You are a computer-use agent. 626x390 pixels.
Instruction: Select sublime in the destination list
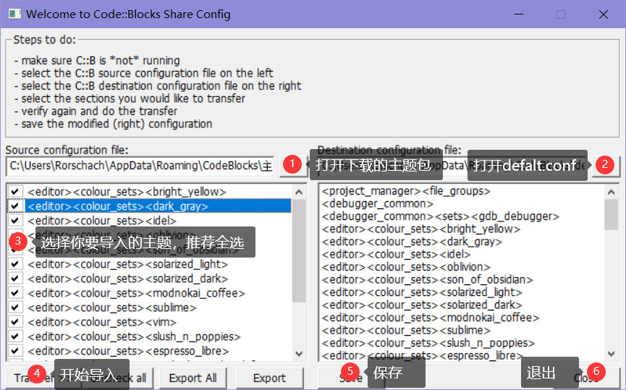click(x=406, y=330)
